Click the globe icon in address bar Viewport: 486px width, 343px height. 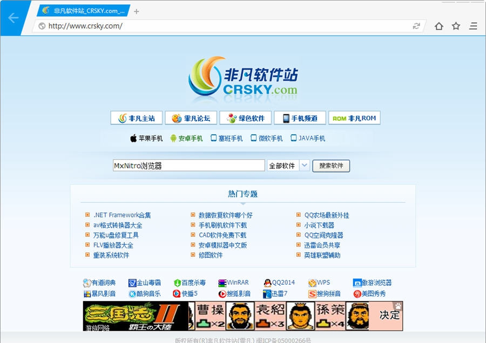pyautogui.click(x=42, y=26)
